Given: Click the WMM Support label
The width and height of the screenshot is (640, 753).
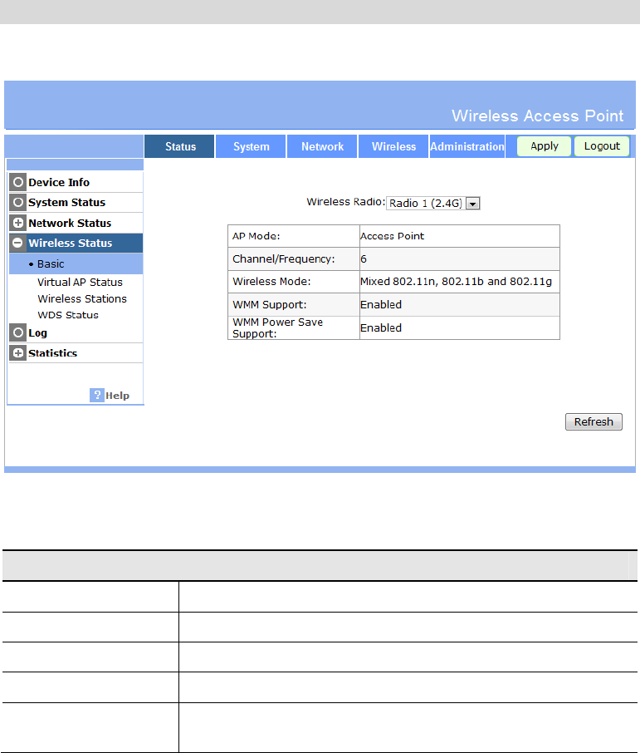Looking at the screenshot, I should coord(269,305).
